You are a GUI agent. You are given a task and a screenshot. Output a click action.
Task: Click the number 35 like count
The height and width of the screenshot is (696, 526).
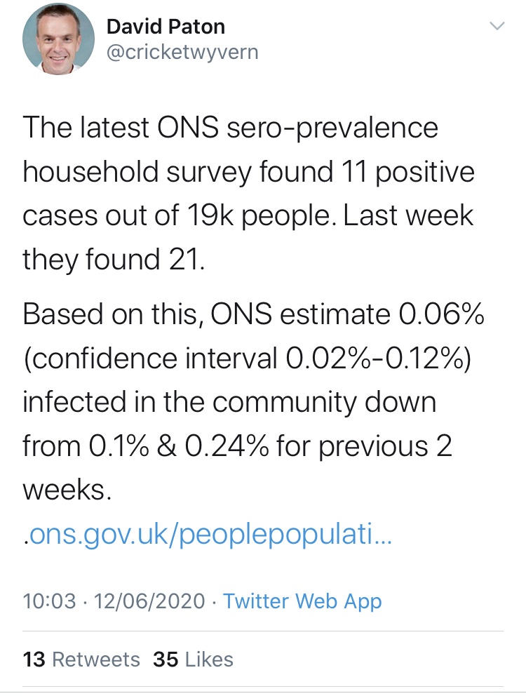click(166, 659)
